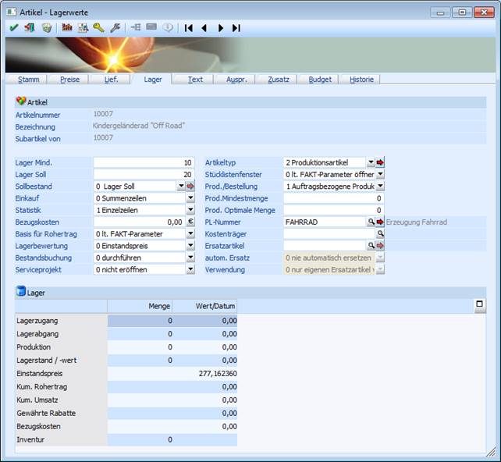Click the wrench tool icon
This screenshot has height=462, width=501.
(x=115, y=27)
